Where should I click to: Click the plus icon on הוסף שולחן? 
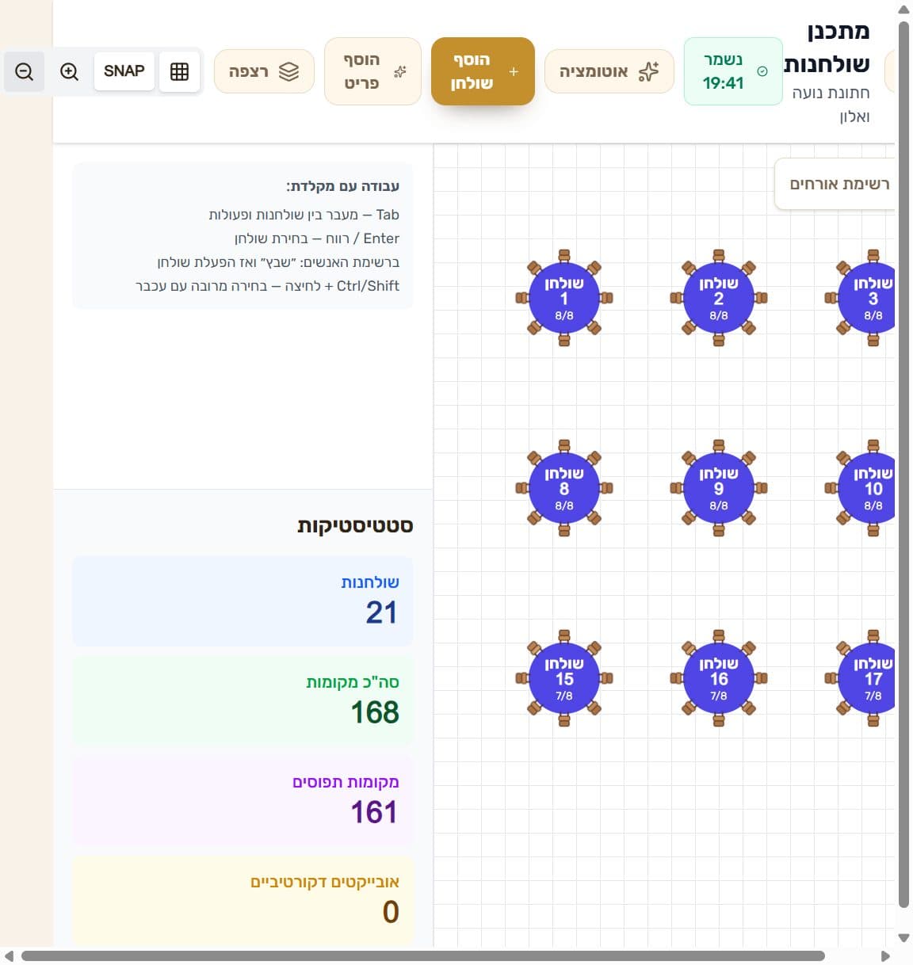514,71
